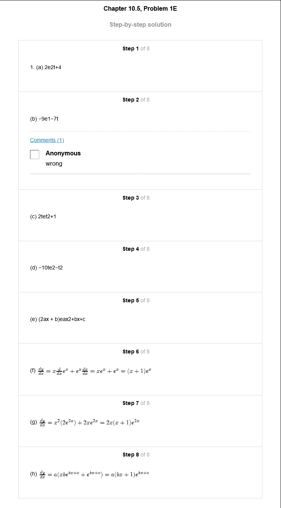Click the part (h) derivative equation
The width and height of the screenshot is (281, 508).
pos(89,474)
